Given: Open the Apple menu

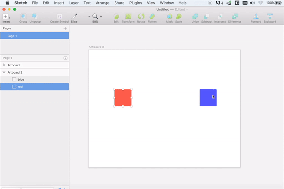Looking at the screenshot, I should 7,3.
